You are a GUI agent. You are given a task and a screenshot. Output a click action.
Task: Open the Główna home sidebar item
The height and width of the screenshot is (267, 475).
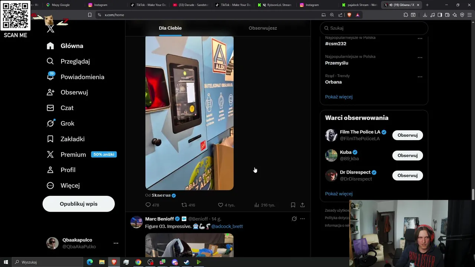(x=65, y=46)
